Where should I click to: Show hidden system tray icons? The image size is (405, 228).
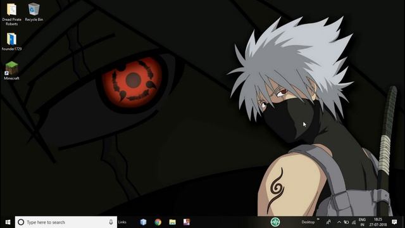coord(339,222)
